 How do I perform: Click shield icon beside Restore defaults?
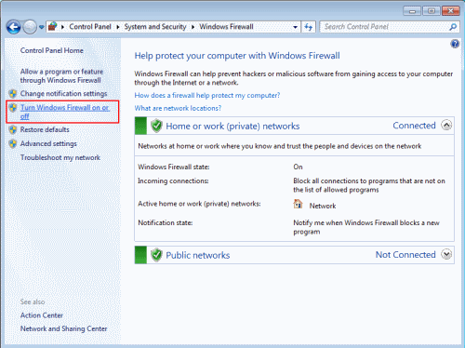[13, 129]
